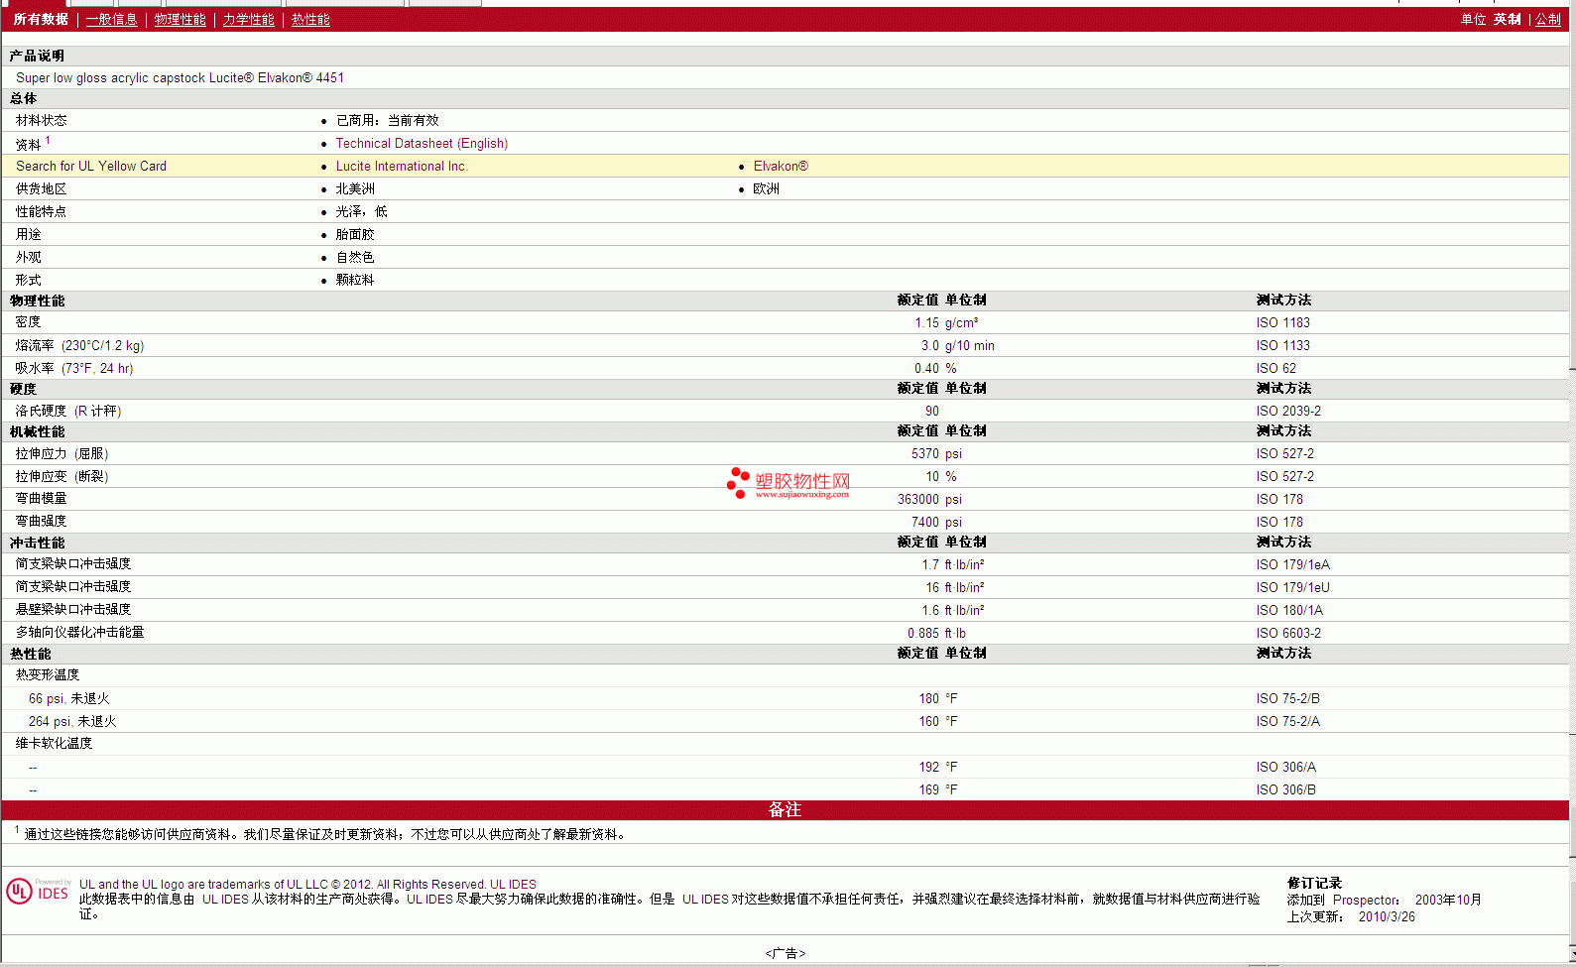
Task: Select ISO 1133 test method
Action: (1282, 346)
